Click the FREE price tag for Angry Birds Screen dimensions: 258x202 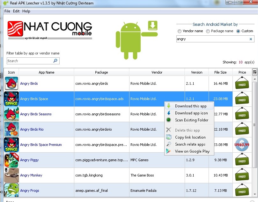click(242, 83)
